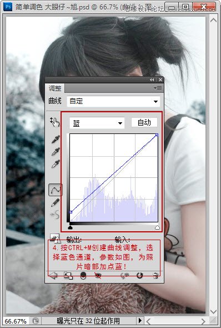This screenshot has height=328, width=221.
Task: Switch panel to expanded view icon
Action: 68,276
